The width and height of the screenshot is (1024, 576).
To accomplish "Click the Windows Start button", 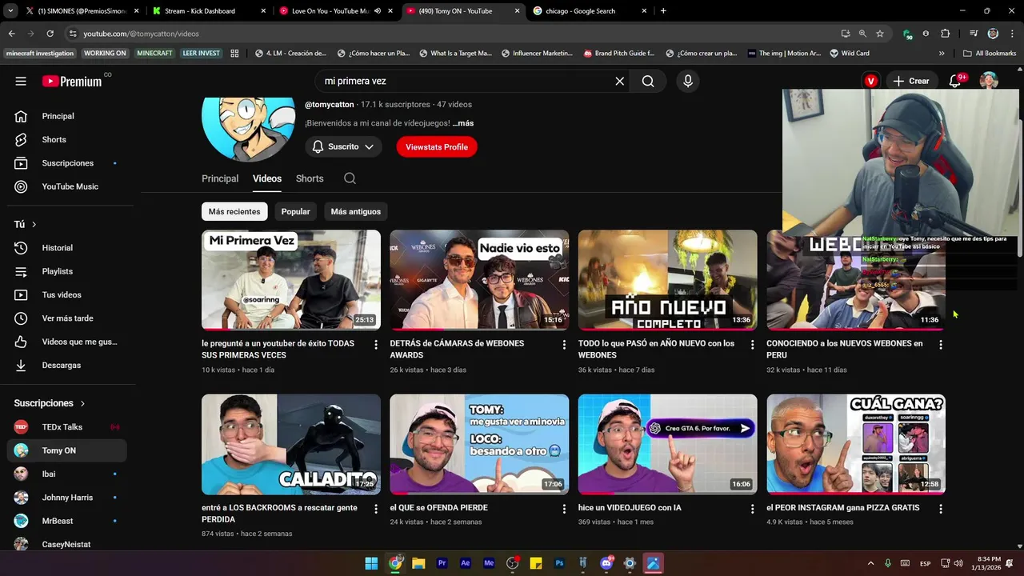I will click(x=371, y=563).
